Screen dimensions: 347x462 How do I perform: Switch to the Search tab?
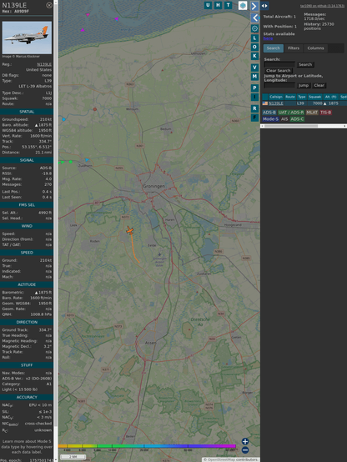pos(274,48)
